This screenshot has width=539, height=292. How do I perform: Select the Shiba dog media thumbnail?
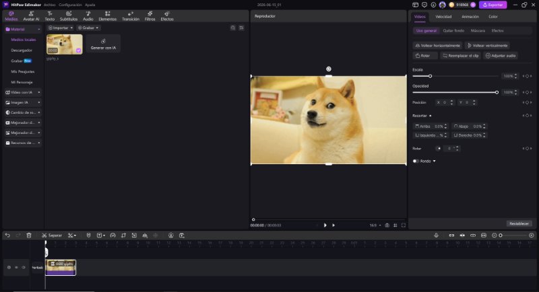point(65,44)
